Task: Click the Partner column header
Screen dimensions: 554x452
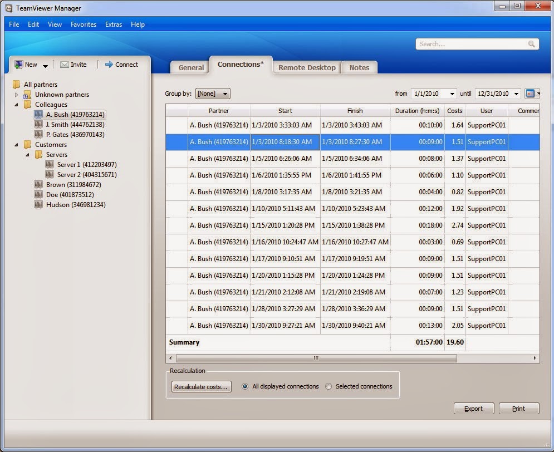Action: (x=219, y=111)
